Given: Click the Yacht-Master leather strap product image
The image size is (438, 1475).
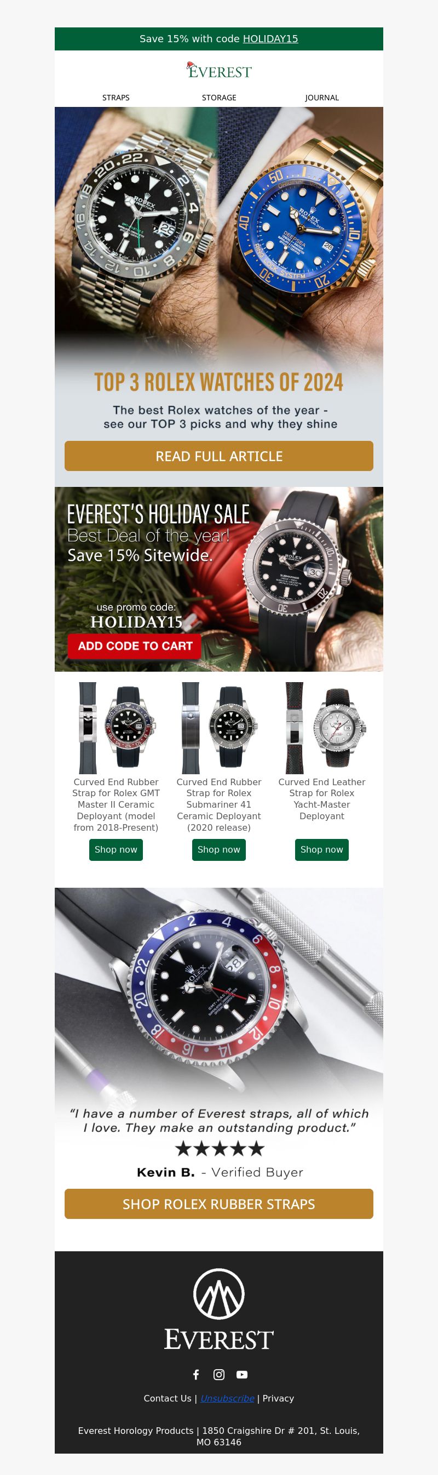Looking at the screenshot, I should tap(322, 728).
